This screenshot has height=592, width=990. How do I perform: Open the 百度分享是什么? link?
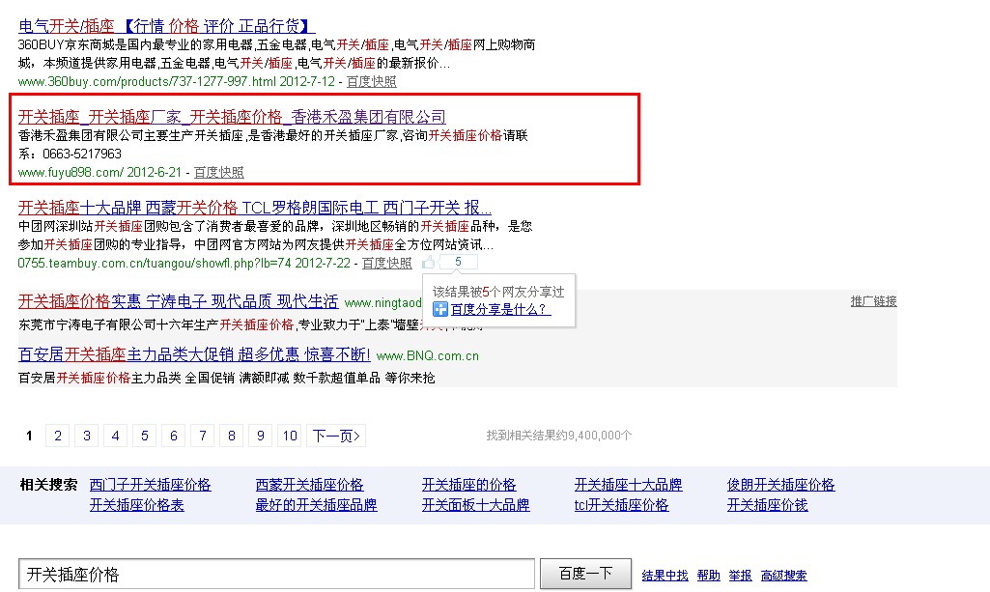[x=500, y=309]
